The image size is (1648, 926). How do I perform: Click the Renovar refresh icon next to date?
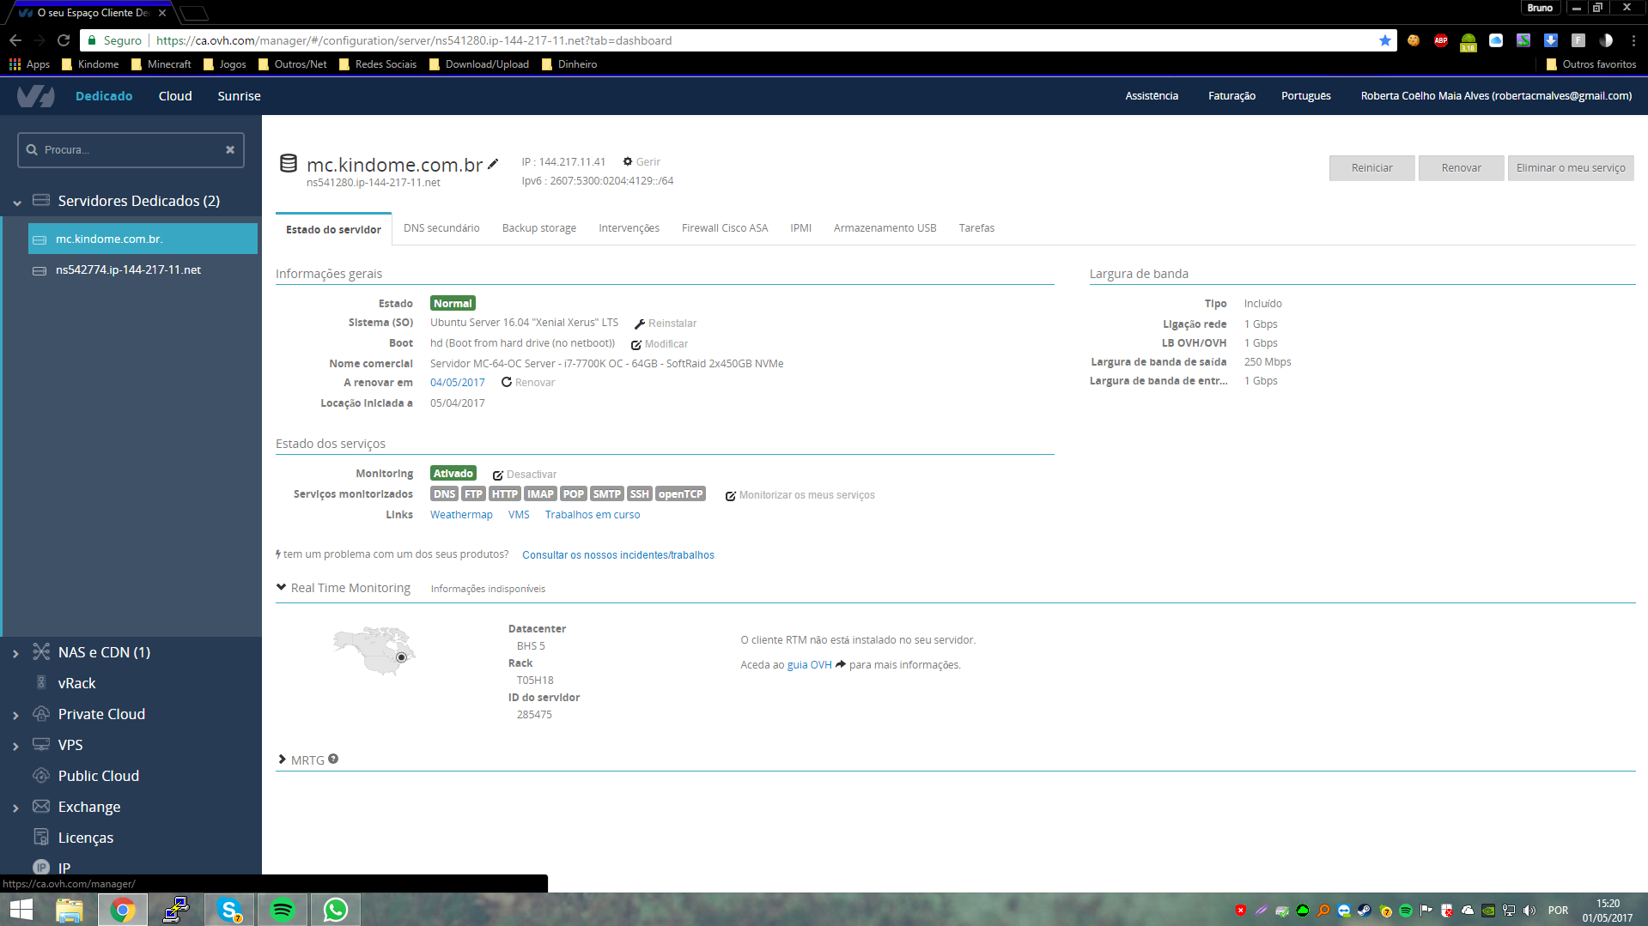(x=507, y=382)
